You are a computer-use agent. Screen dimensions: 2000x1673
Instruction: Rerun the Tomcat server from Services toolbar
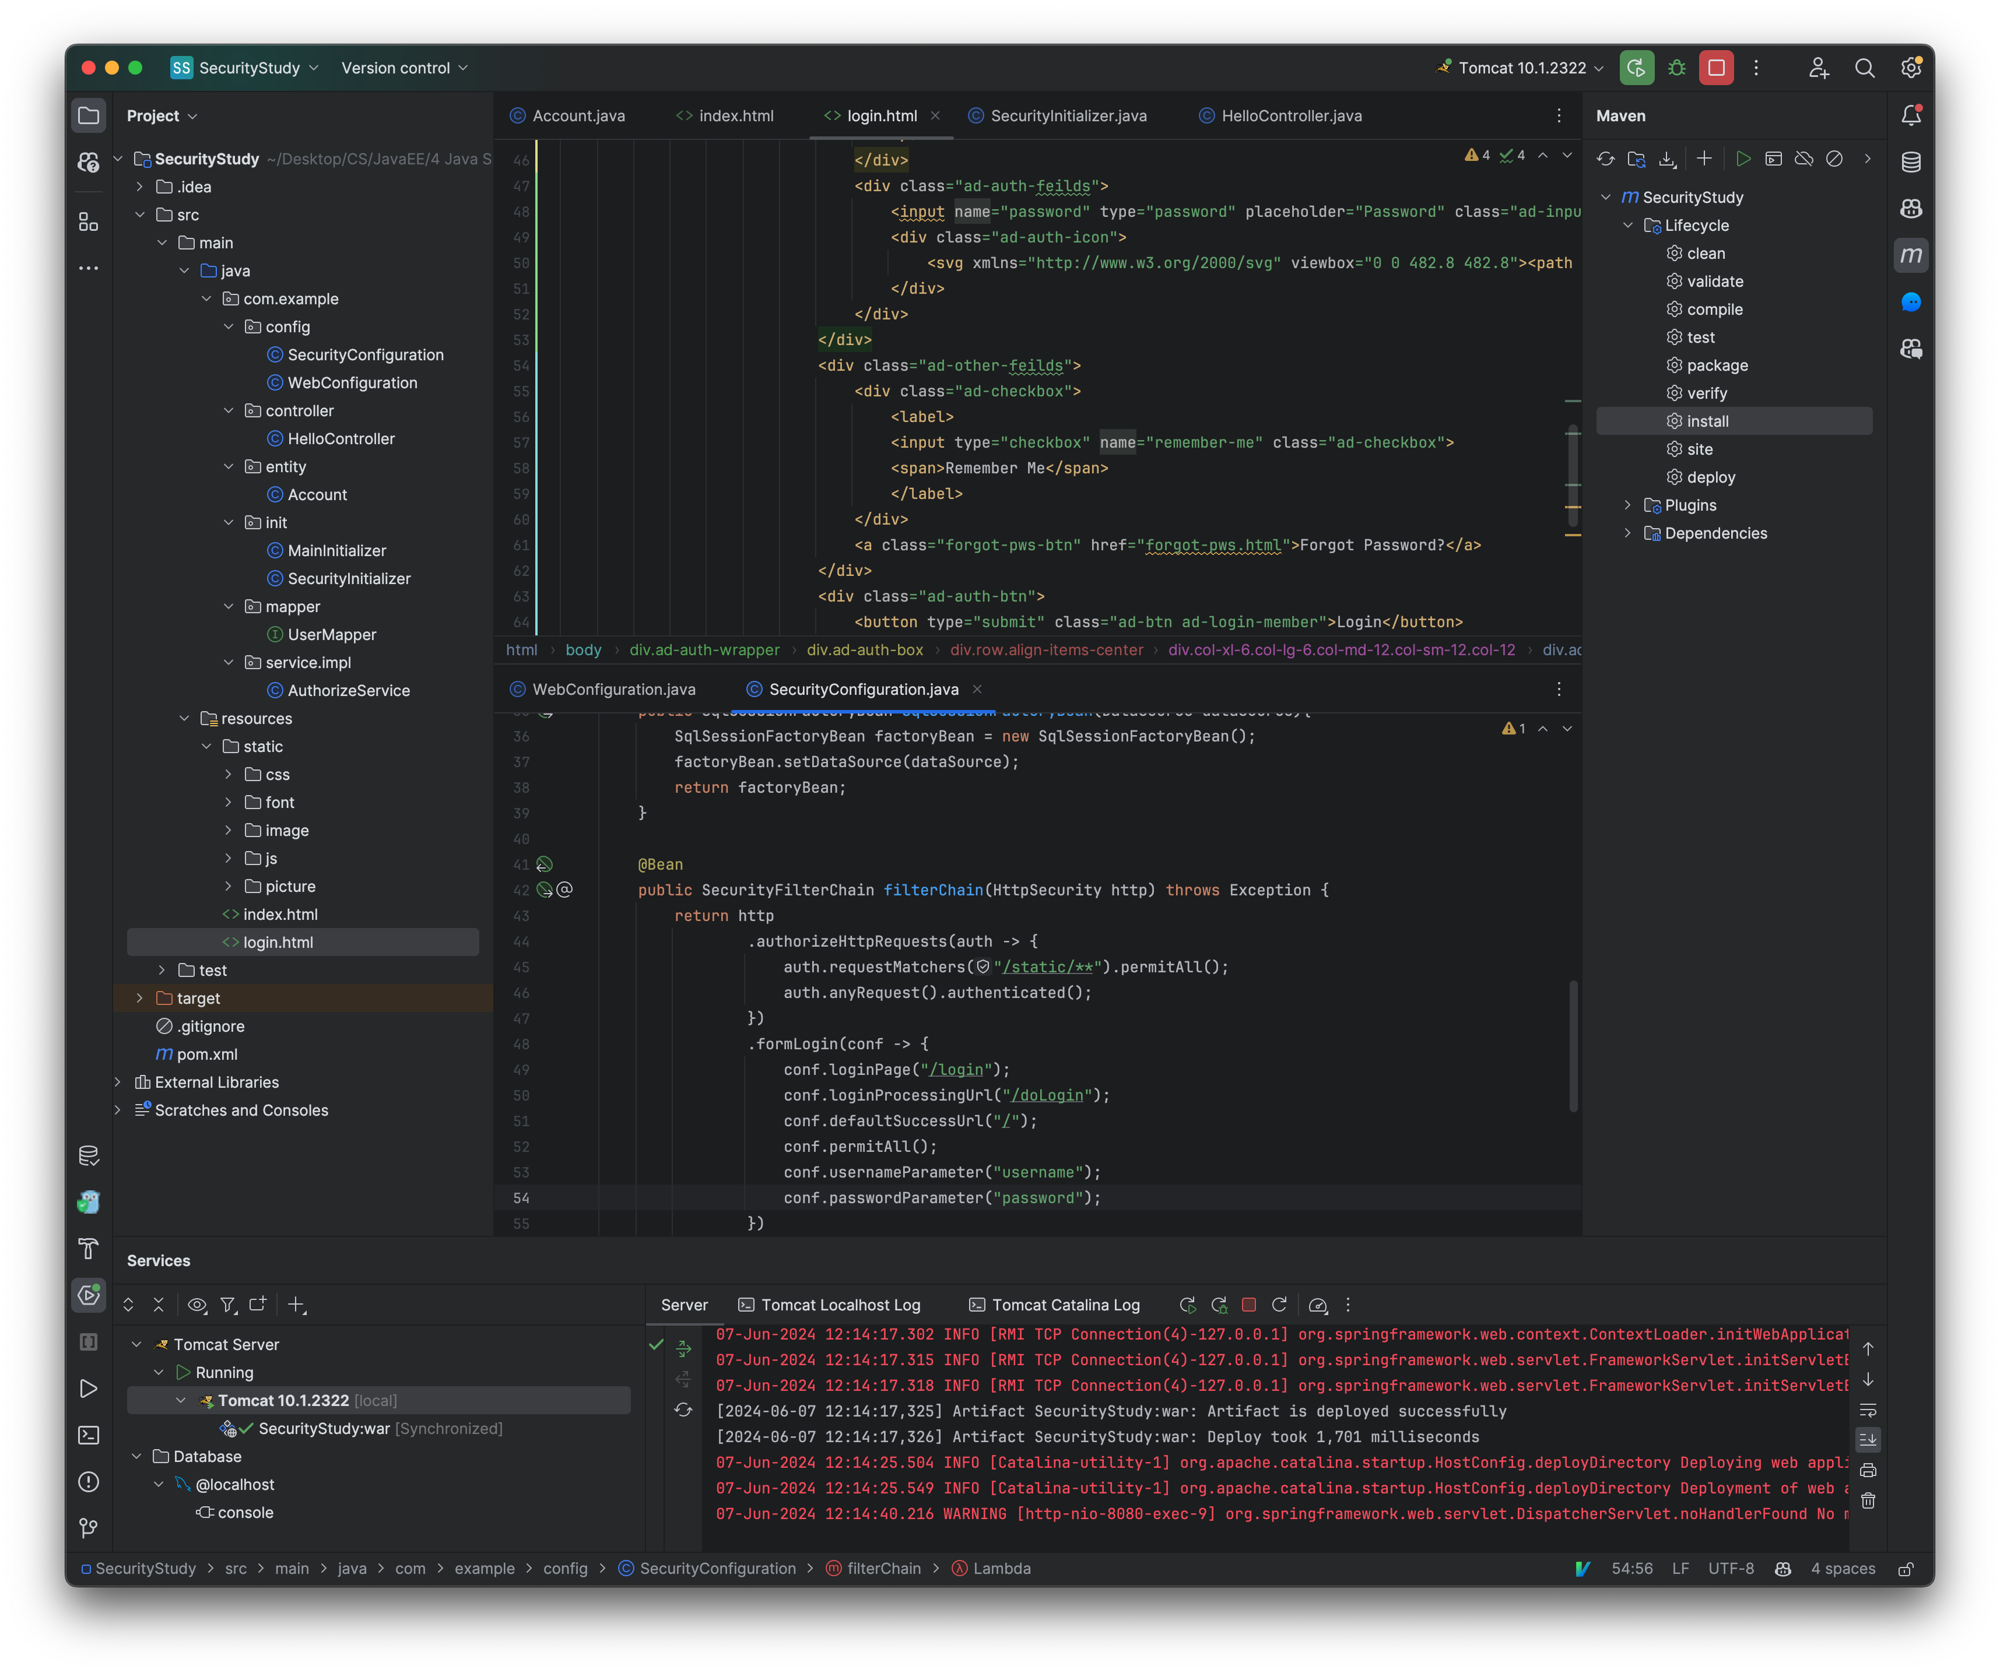[x=1188, y=1305]
